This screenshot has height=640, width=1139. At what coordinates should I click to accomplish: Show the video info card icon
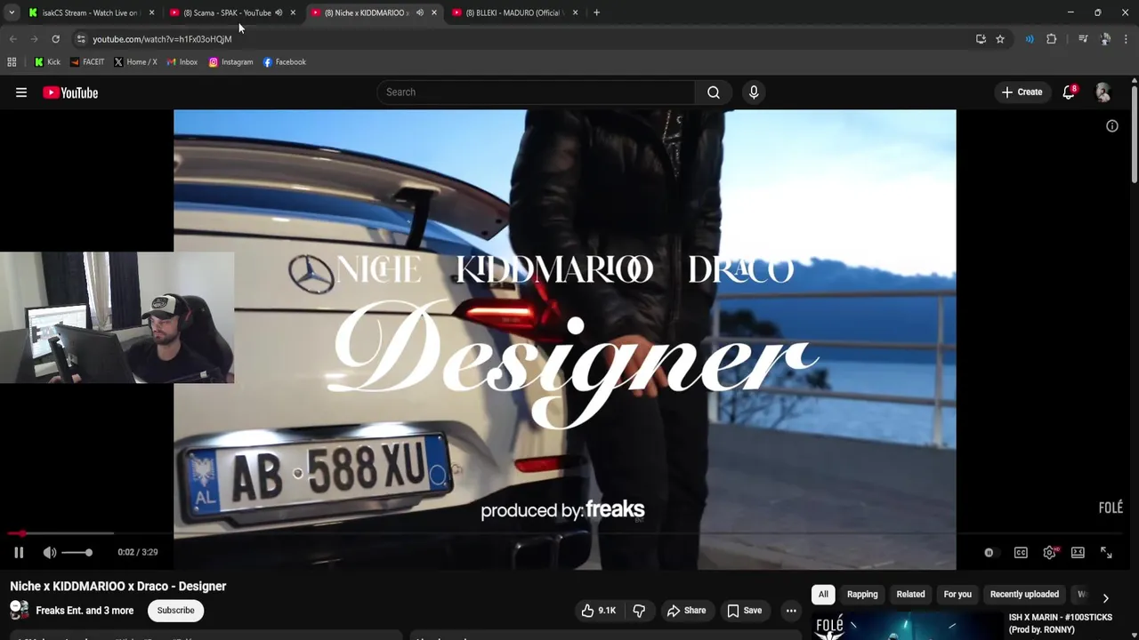[1112, 126]
